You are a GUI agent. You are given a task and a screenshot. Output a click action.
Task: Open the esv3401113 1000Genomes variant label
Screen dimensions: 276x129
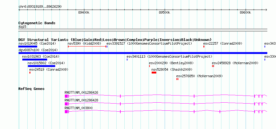169,56
